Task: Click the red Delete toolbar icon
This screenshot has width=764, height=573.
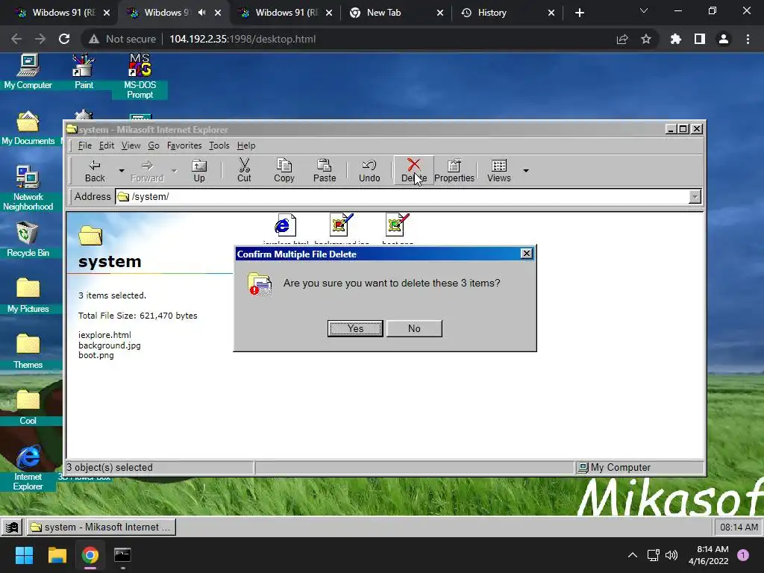Action: tap(413, 171)
